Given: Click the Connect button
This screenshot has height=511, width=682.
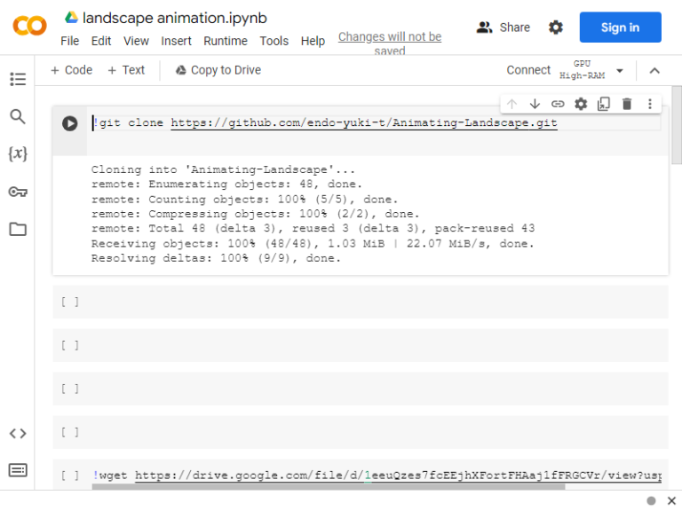Looking at the screenshot, I should (x=528, y=70).
